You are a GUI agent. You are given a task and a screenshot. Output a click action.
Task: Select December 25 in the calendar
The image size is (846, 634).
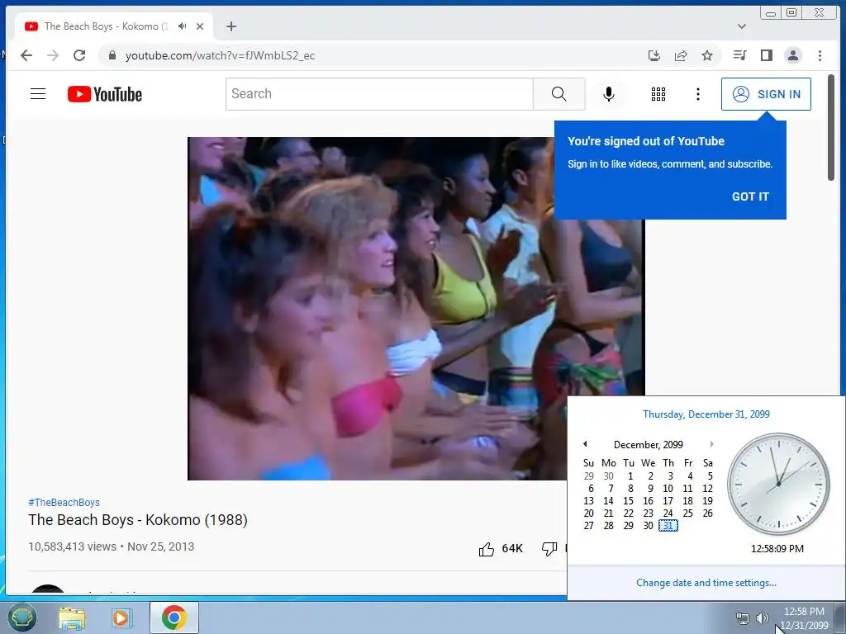pyautogui.click(x=688, y=513)
